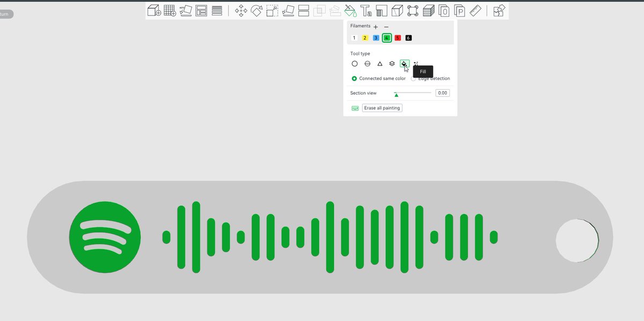Select the Sphere brush tool type
The height and width of the screenshot is (321, 644).
pos(368,63)
